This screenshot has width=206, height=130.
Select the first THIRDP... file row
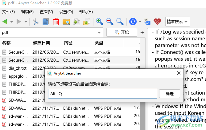[22, 84]
